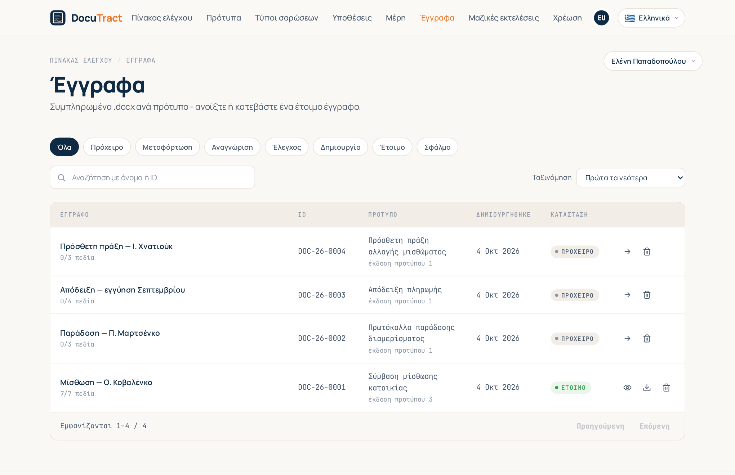The image size is (735, 475).
Task: Open the Πρώτα τα νεότερα sort dropdown
Action: pyautogui.click(x=631, y=177)
